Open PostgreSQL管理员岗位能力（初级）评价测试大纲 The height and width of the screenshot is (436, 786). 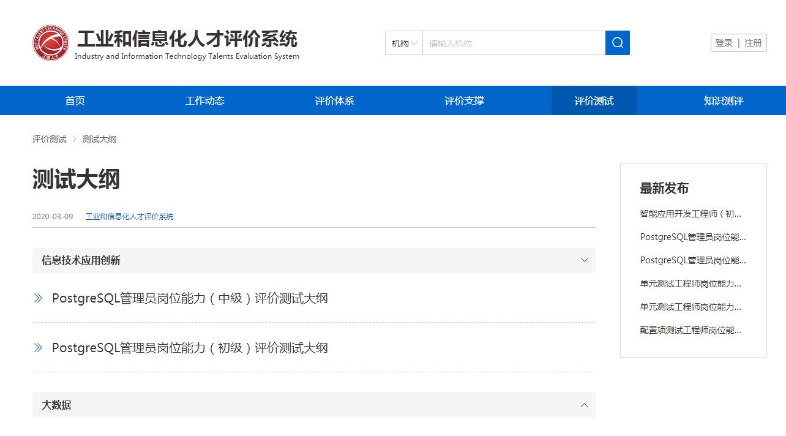coord(190,348)
